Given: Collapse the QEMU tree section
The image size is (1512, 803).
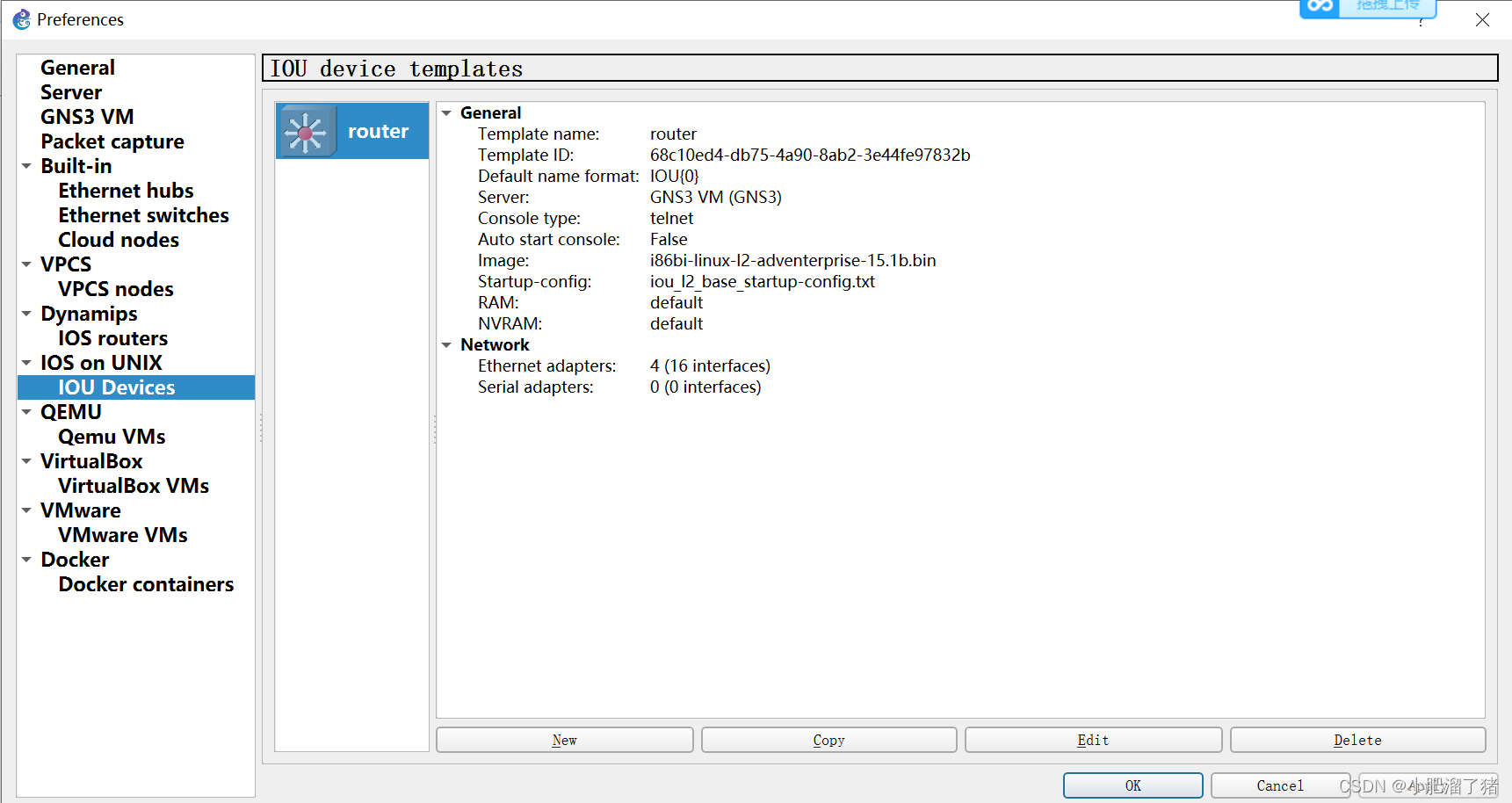Looking at the screenshot, I should 26,412.
